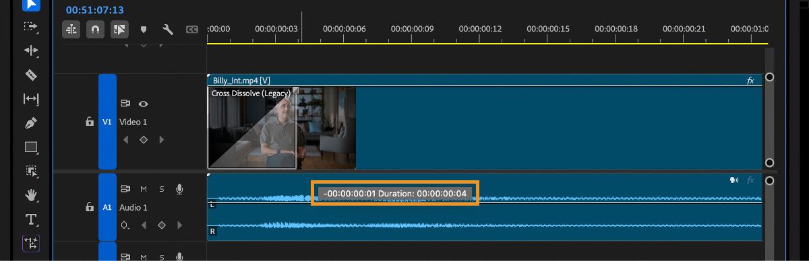
Task: Click the fx badge on Billy_Int.mp4 video clip
Action: pos(750,80)
